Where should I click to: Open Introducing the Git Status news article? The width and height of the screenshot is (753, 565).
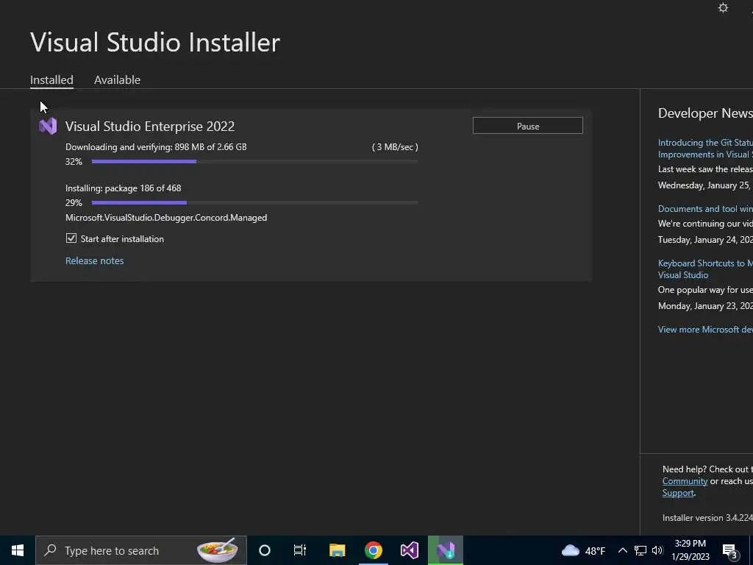705,149
